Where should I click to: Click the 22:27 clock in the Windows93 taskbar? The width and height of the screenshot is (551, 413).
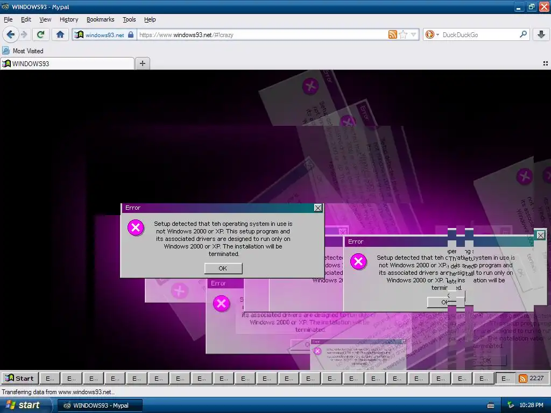(x=536, y=378)
